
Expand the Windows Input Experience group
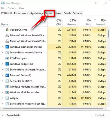[x=2, y=47]
